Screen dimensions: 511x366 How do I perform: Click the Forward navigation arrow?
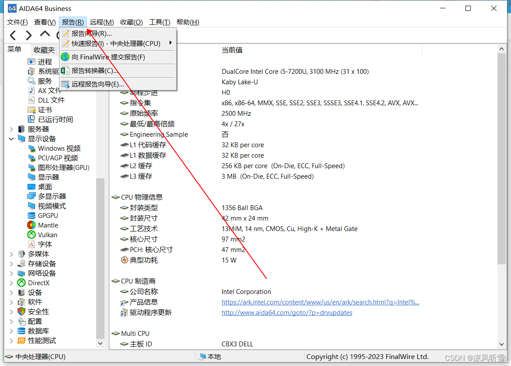point(29,35)
